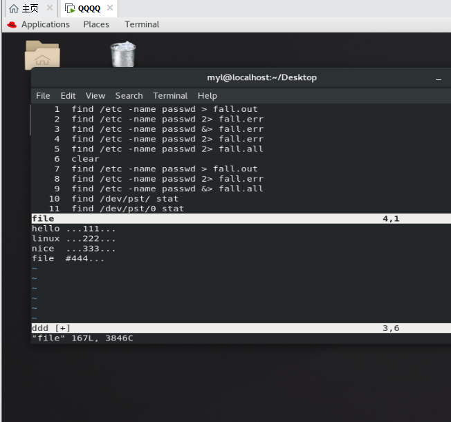Viewport: 451px width, 422px height.
Task: Open the Trash desktop icon
Action: click(123, 55)
